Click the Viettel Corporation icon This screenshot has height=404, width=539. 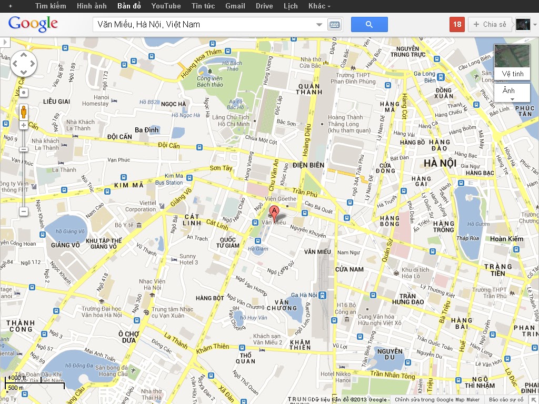pyautogui.click(x=162, y=206)
